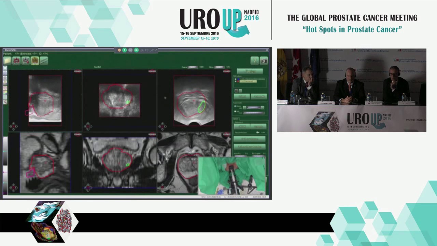Select the first tool in left vertical toolbar
This screenshot has width=437, height=246.
pos(5,68)
